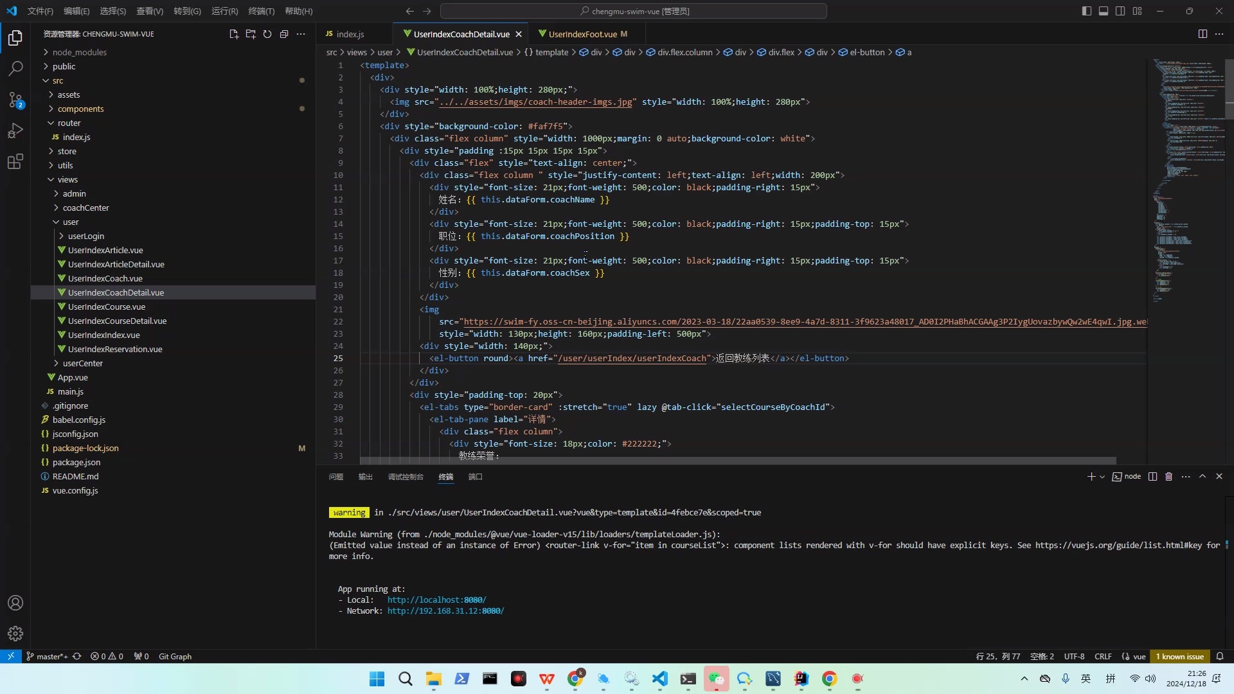The width and height of the screenshot is (1234, 694).
Task: Click New File icon in explorer header
Action: 234,34
